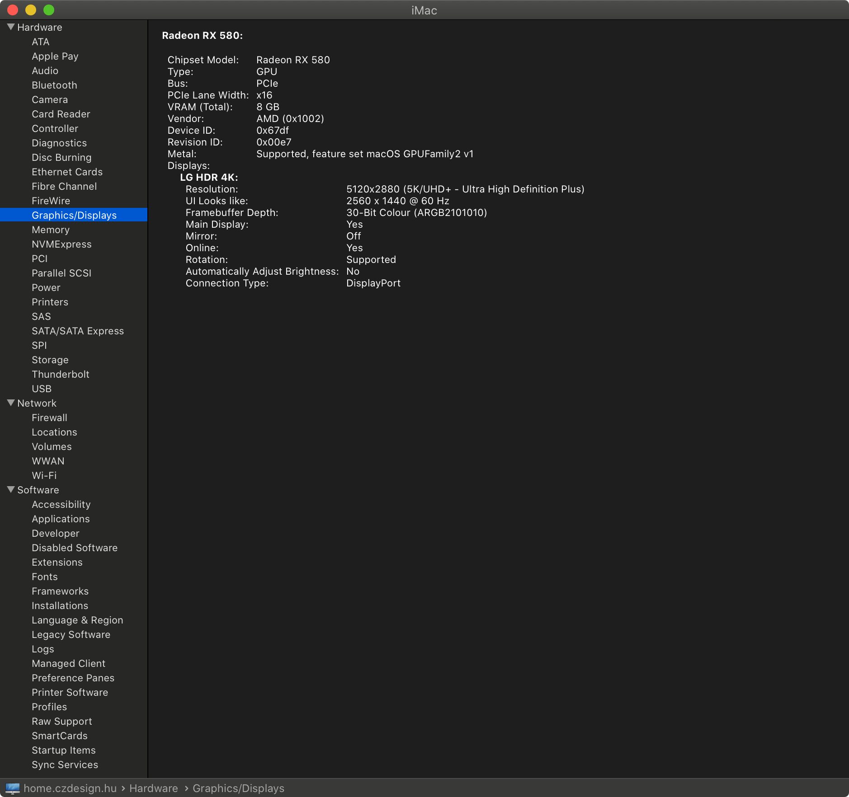Select Accessibility under Software

pos(61,505)
